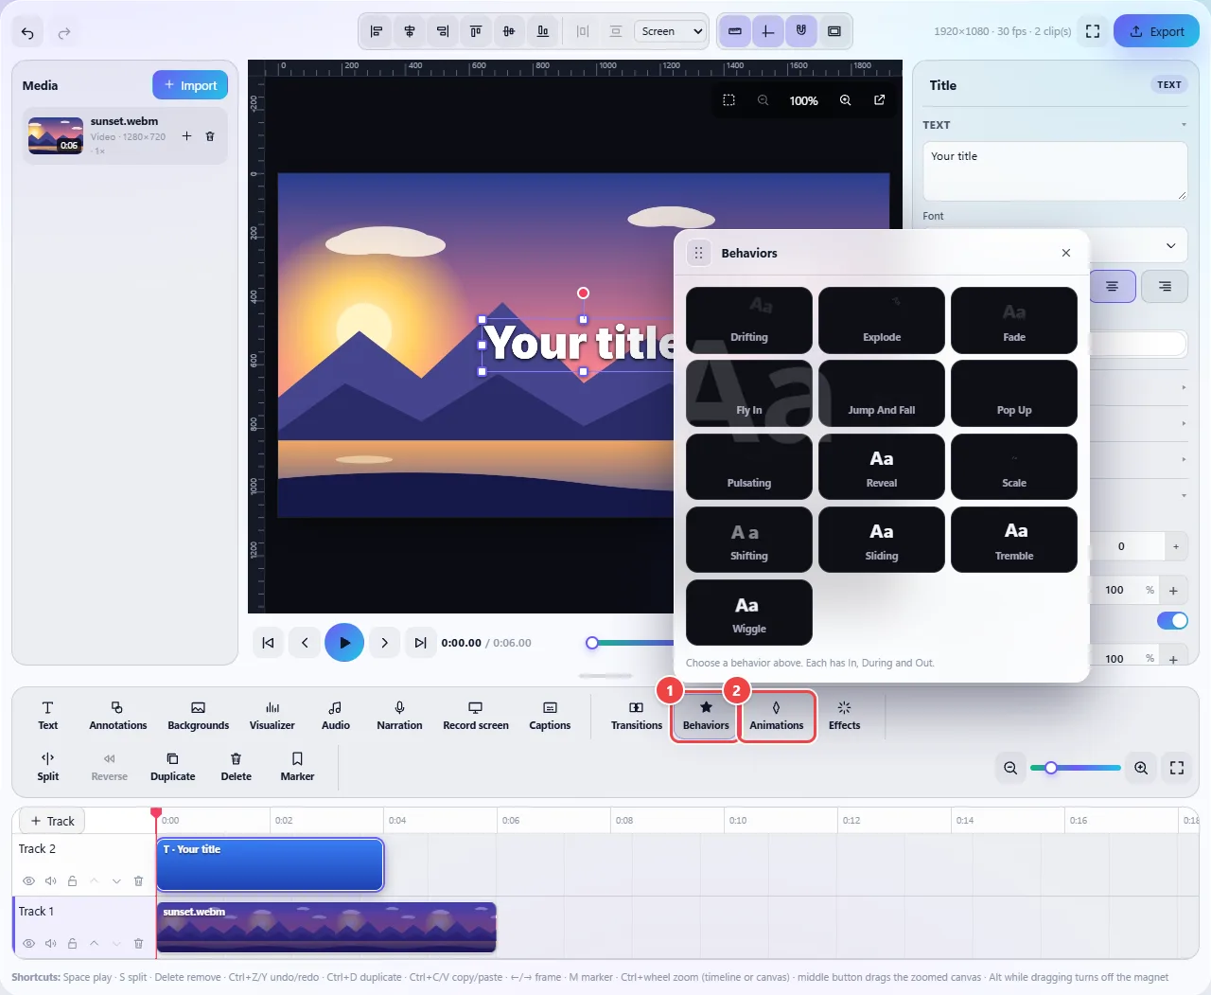Screen dimensions: 1211x995
Task: Play the preview with the play button
Action: 344,643
